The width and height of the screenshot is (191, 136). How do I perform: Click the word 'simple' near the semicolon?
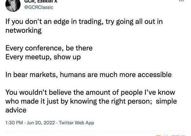pyautogui.click(x=166, y=102)
